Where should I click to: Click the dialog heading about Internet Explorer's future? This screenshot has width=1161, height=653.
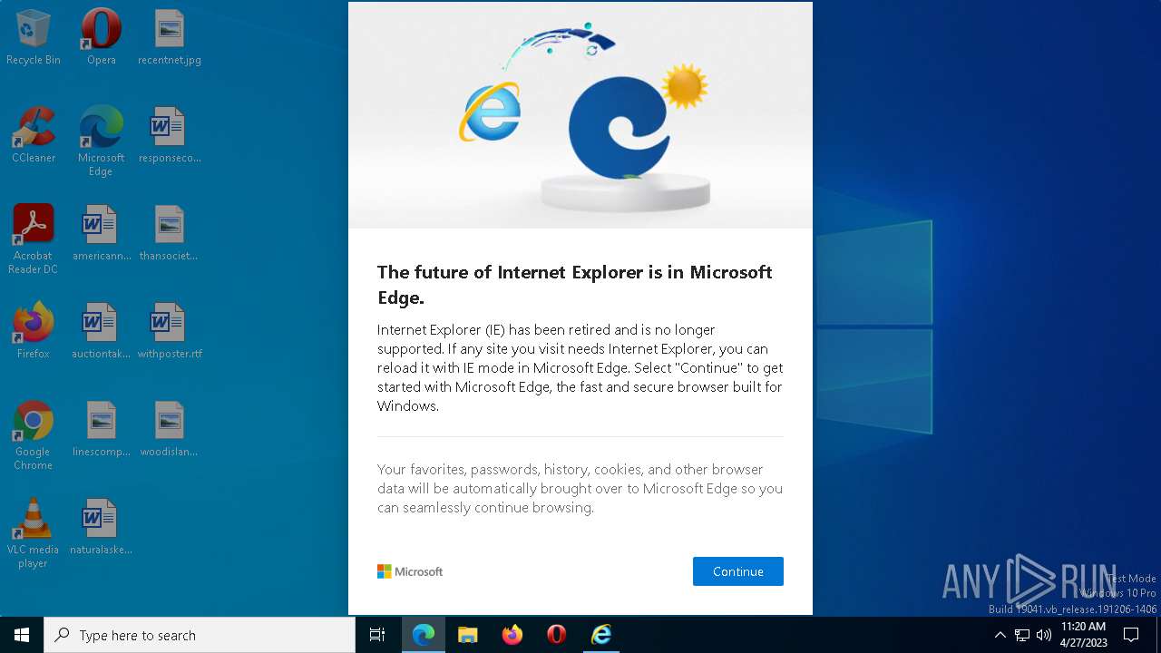tap(575, 285)
